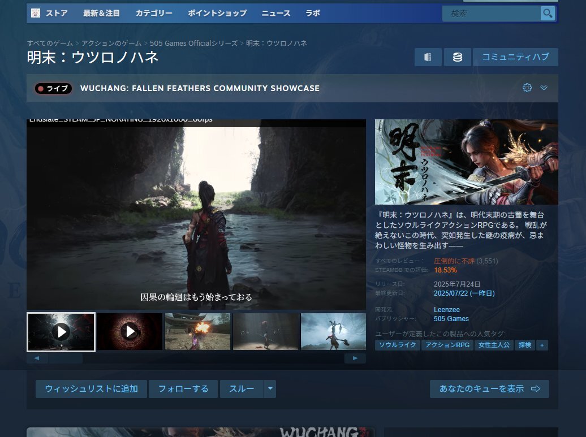Click the 探検 tag
The width and height of the screenshot is (586, 437).
(525, 345)
